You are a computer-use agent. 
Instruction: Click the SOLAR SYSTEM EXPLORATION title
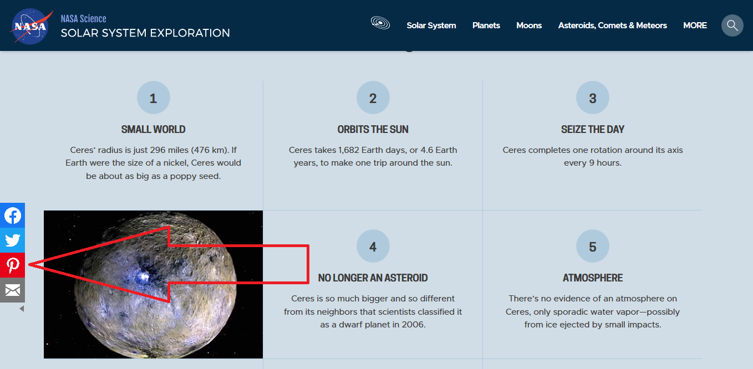click(x=145, y=33)
